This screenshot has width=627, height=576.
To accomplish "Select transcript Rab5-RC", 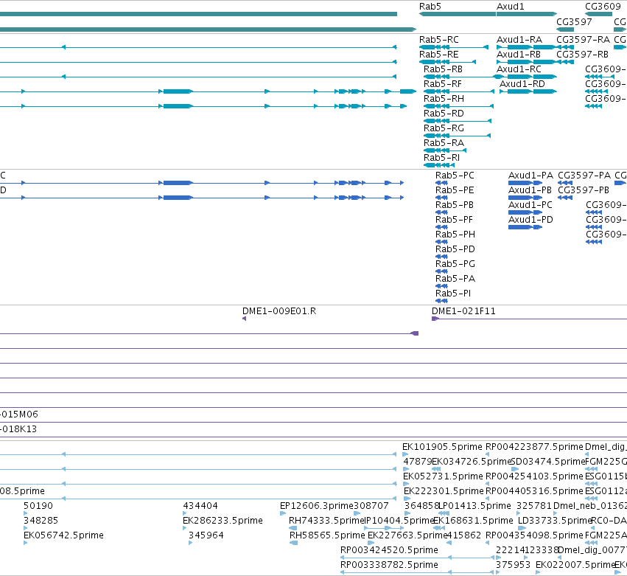I will pos(438,40).
